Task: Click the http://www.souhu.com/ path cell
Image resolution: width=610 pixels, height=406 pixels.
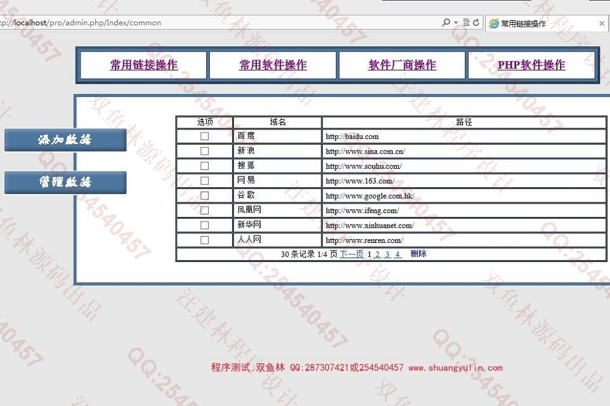Action: (x=464, y=166)
